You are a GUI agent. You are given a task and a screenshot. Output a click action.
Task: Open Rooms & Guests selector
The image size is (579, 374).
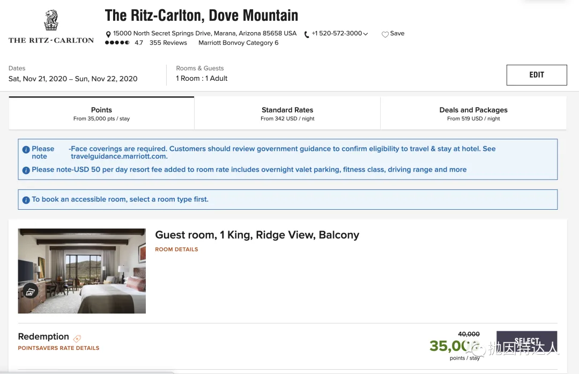pos(202,74)
